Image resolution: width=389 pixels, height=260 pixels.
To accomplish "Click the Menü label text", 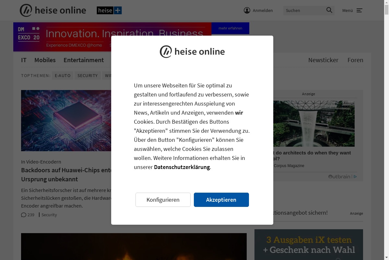I will [348, 10].
